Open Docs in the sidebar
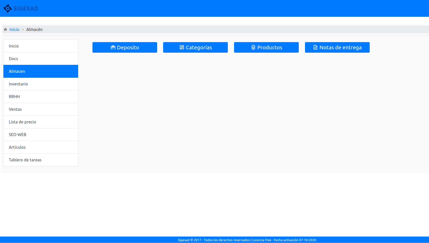 coord(41,59)
